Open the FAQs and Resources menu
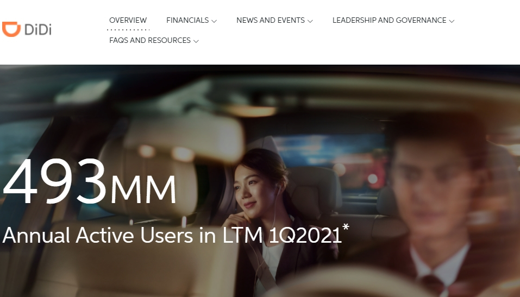This screenshot has width=520, height=297. coord(149,40)
